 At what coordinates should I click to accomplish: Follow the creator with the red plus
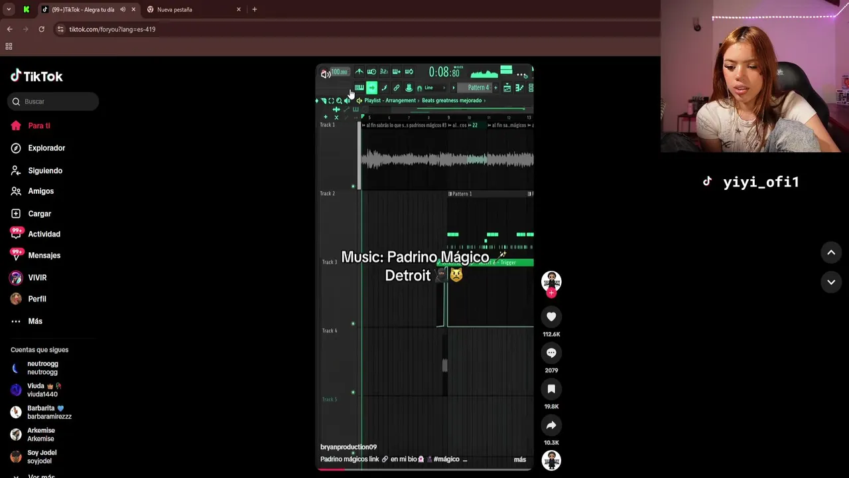(x=551, y=293)
